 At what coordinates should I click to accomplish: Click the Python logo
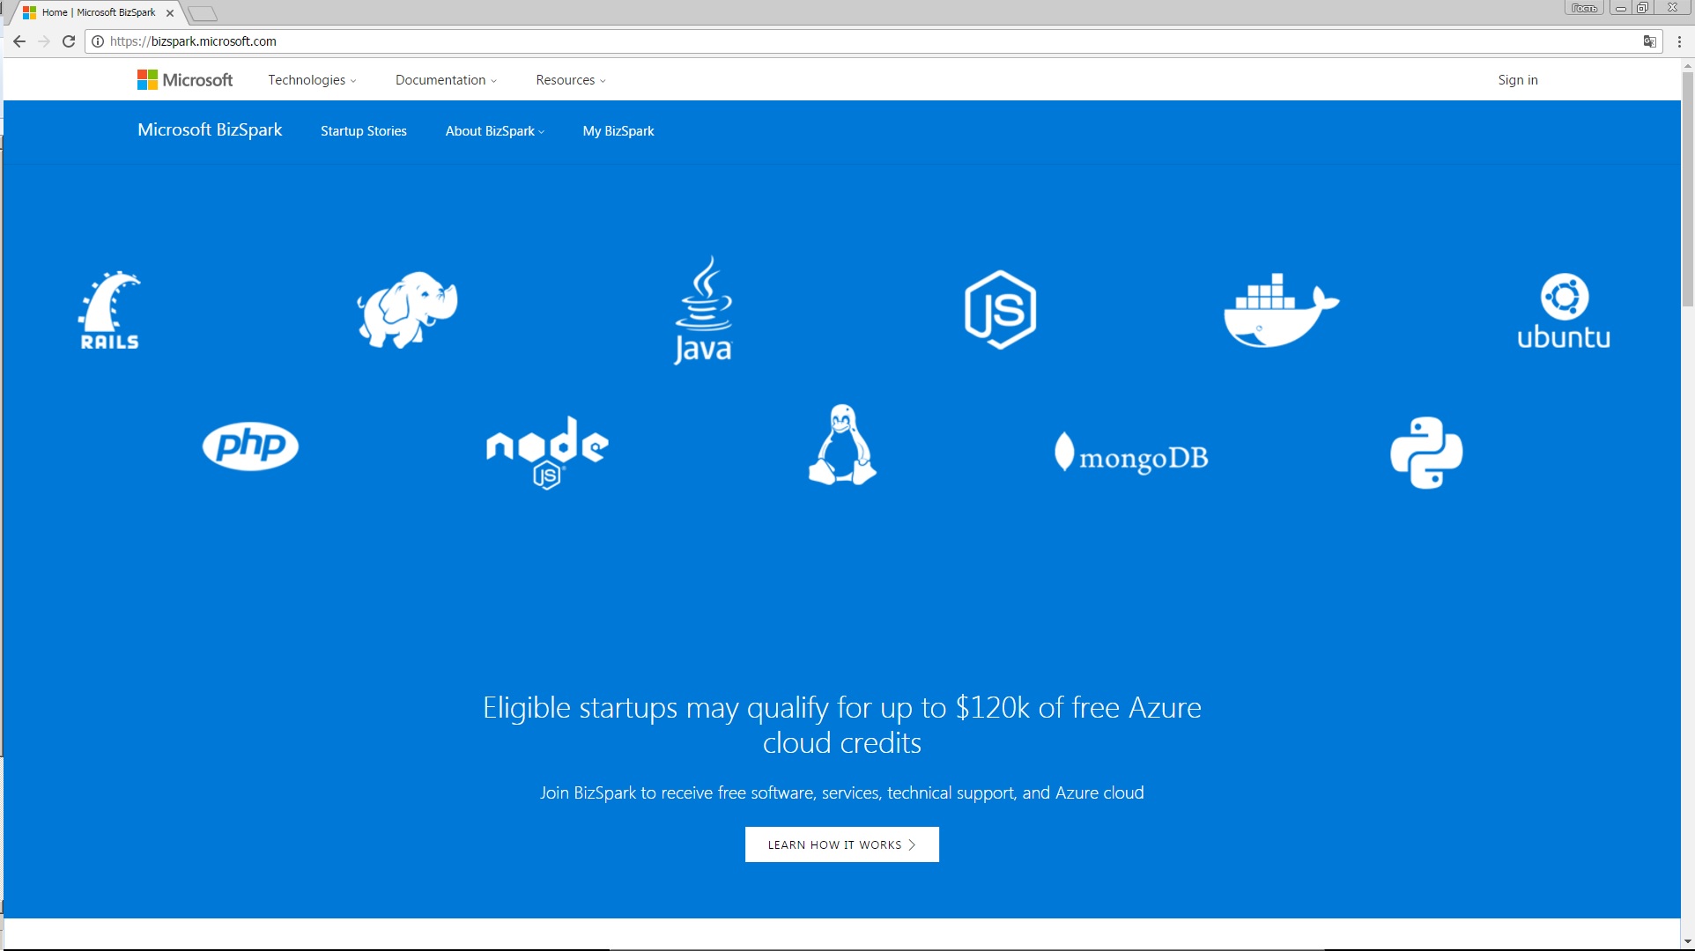tap(1426, 453)
